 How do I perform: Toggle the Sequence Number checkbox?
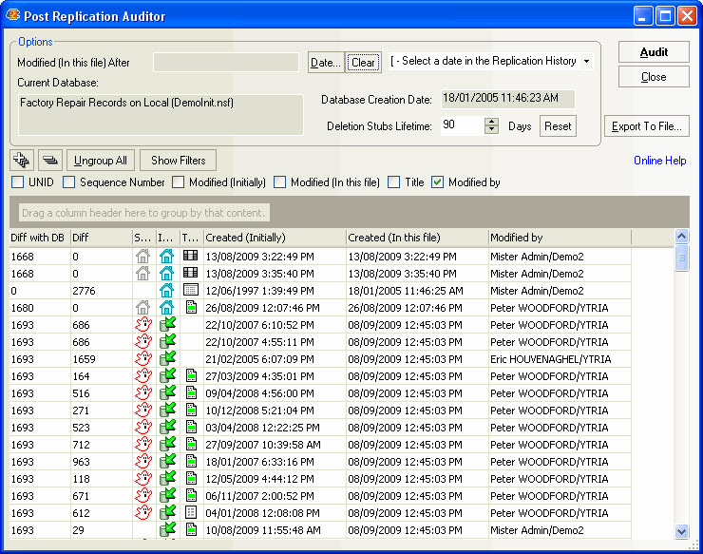point(69,182)
